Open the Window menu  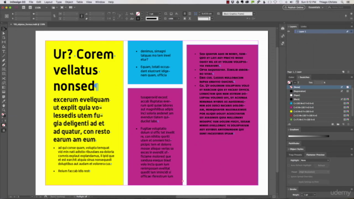pyautogui.click(x=100, y=2)
